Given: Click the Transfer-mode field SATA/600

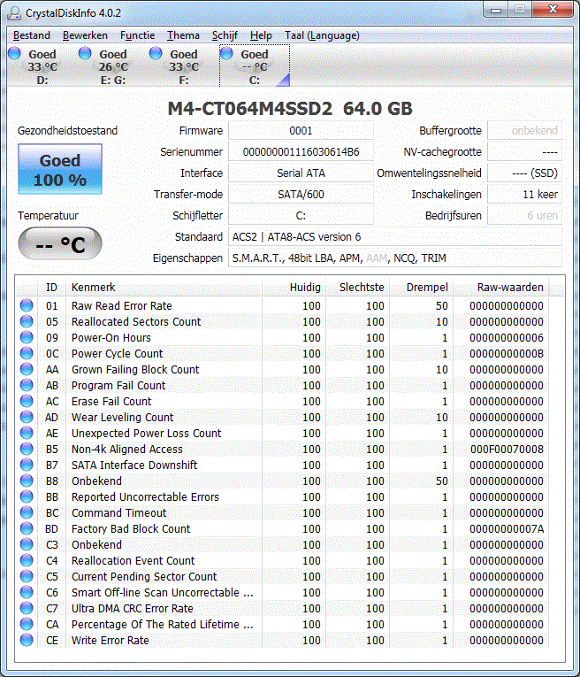Looking at the screenshot, I should 301,194.
